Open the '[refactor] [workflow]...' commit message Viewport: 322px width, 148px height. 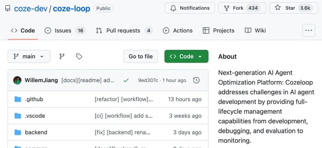click(124, 99)
